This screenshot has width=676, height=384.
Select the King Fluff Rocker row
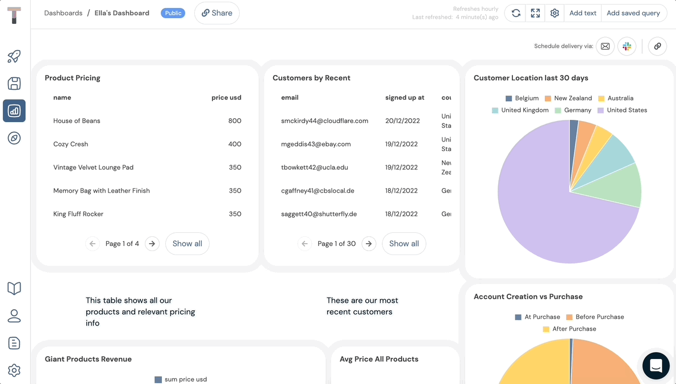click(147, 214)
